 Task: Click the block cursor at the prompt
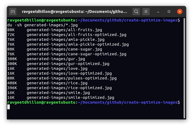9,107
